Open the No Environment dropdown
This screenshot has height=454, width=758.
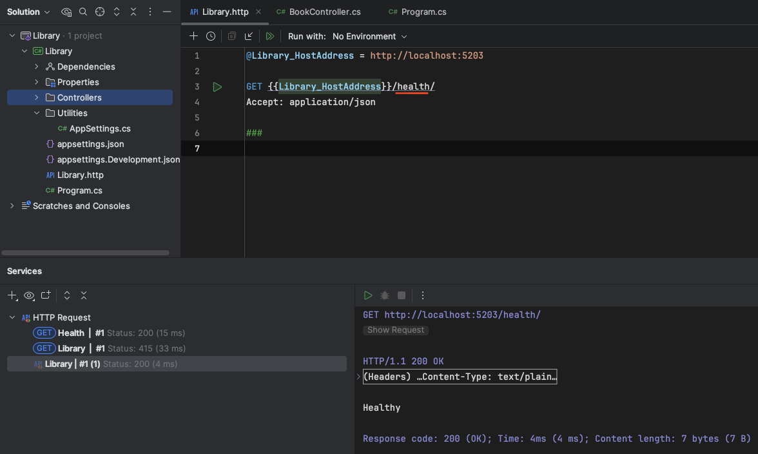coord(369,37)
